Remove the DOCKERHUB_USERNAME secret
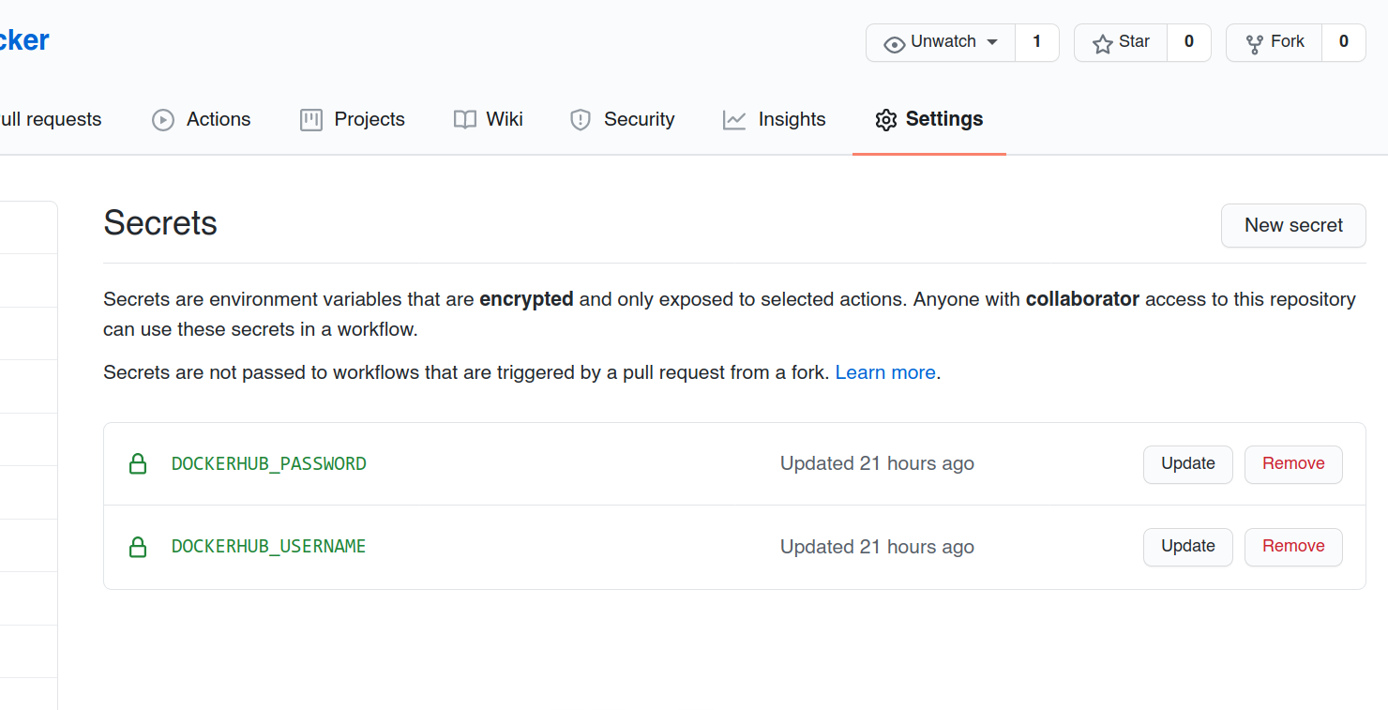The image size is (1388, 710). [x=1293, y=547]
